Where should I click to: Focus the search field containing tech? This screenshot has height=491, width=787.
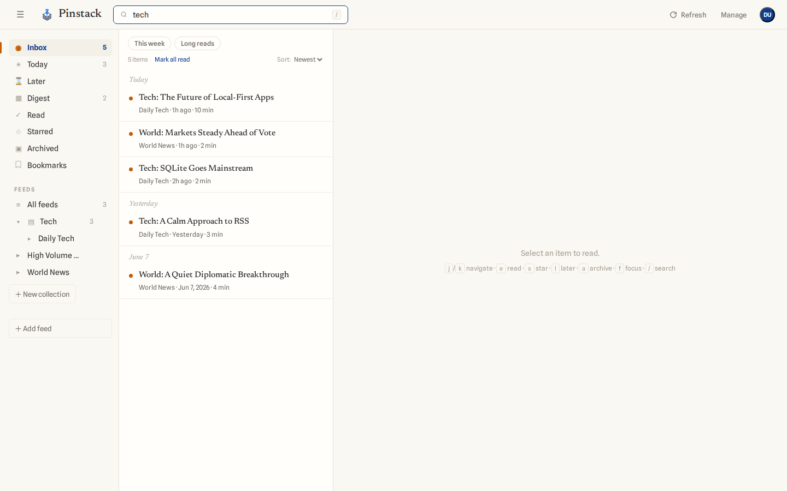(231, 15)
